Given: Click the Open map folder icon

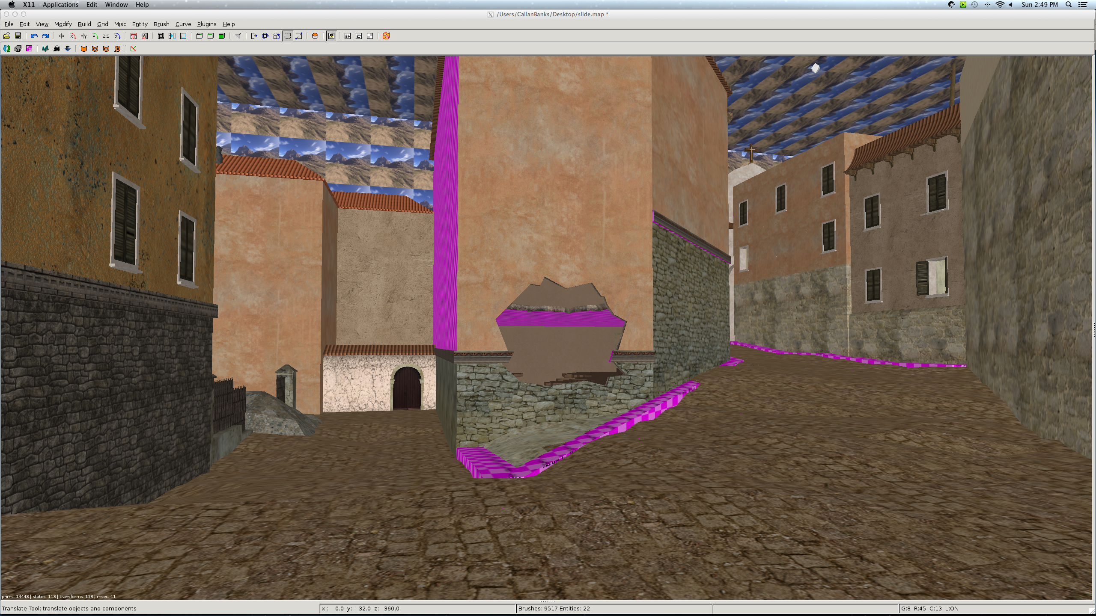Looking at the screenshot, I should 7,36.
